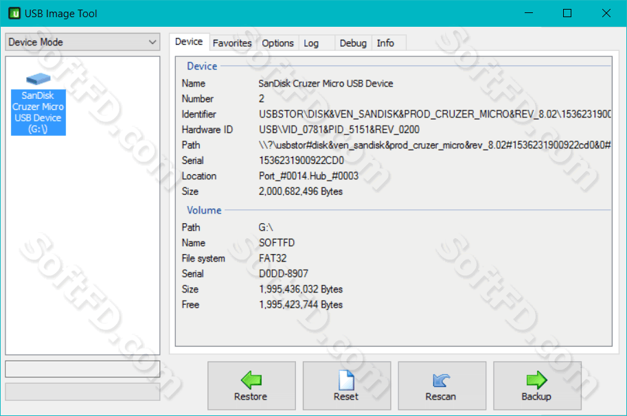Screen dimensions: 627x416
Task: Click volume Size 1,995,436,032 Bytes
Action: (300, 289)
